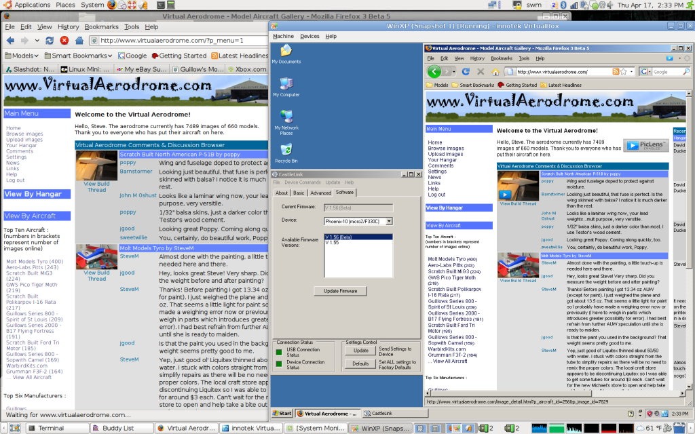Open Device dropdown in CastleLink

point(389,221)
